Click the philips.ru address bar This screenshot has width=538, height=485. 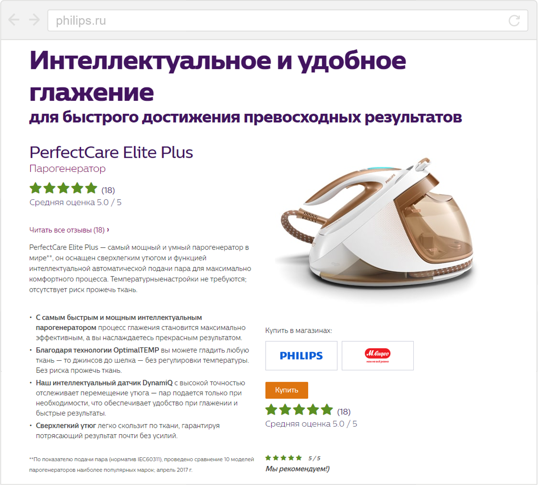point(288,20)
